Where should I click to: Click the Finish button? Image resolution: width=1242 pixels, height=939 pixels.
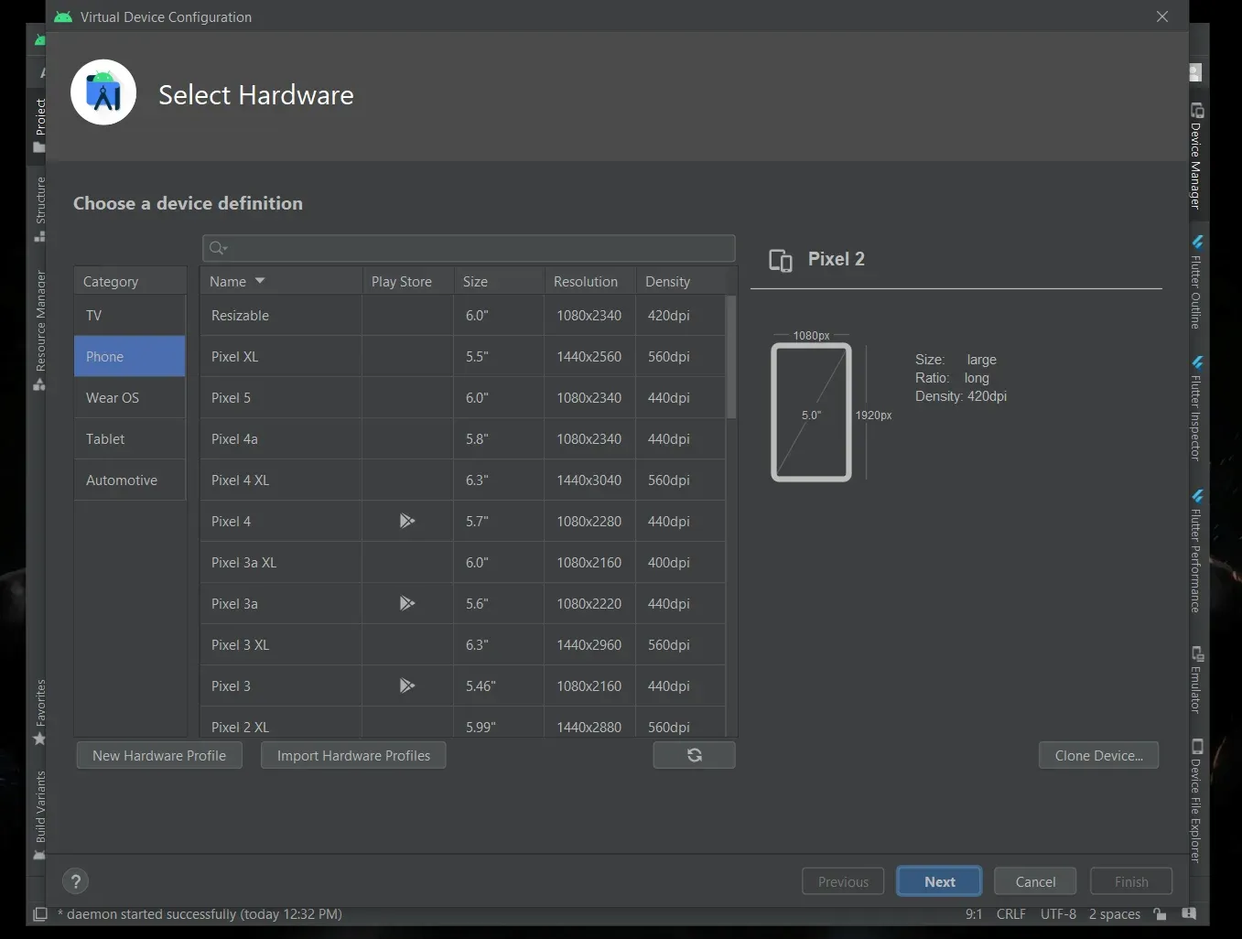pos(1131,881)
